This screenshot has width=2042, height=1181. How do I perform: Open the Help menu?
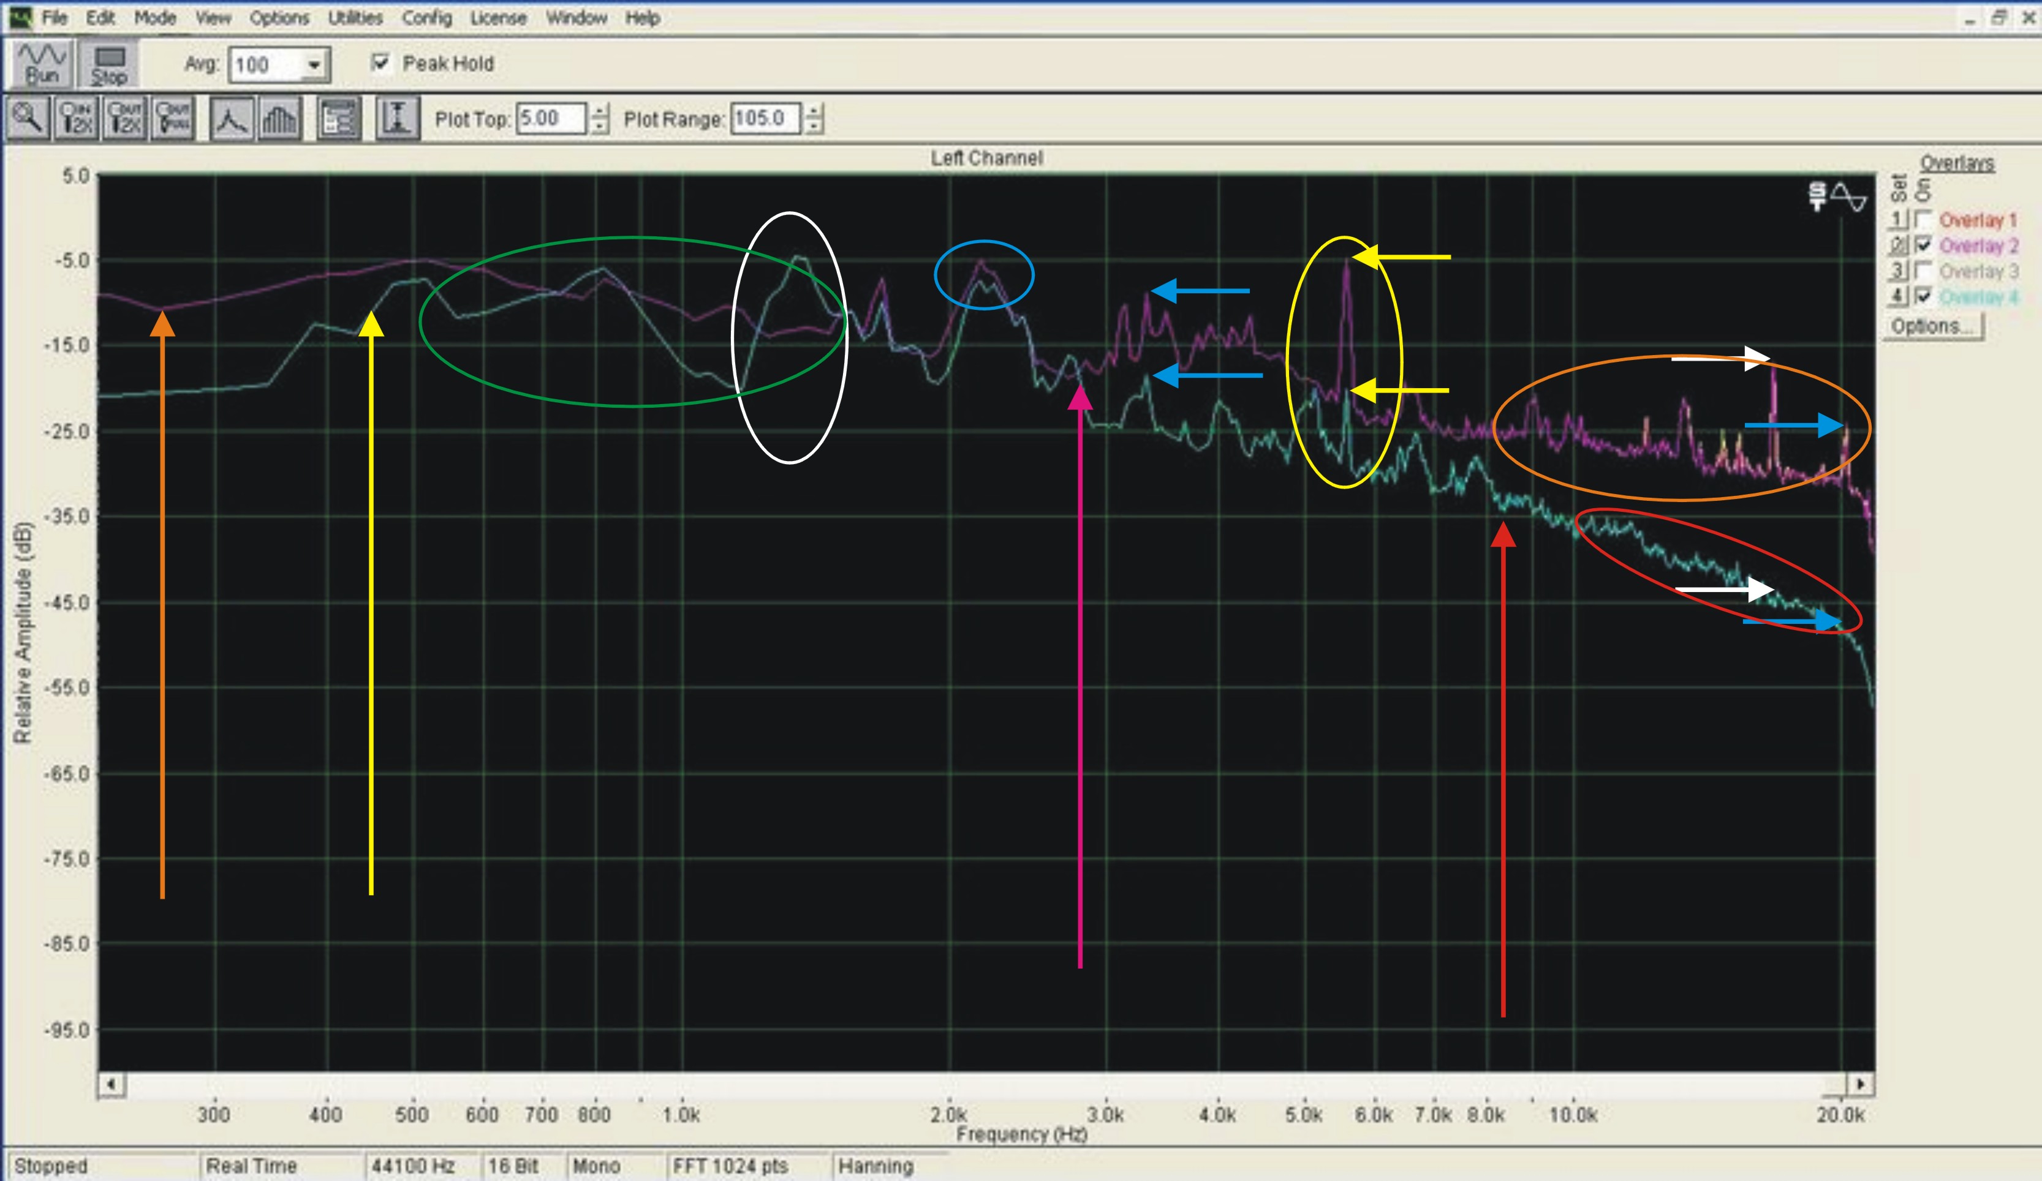click(643, 18)
